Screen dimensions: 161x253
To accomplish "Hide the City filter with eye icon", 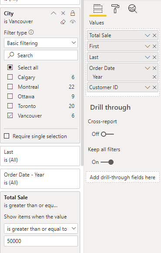I will [x=73, y=21].
